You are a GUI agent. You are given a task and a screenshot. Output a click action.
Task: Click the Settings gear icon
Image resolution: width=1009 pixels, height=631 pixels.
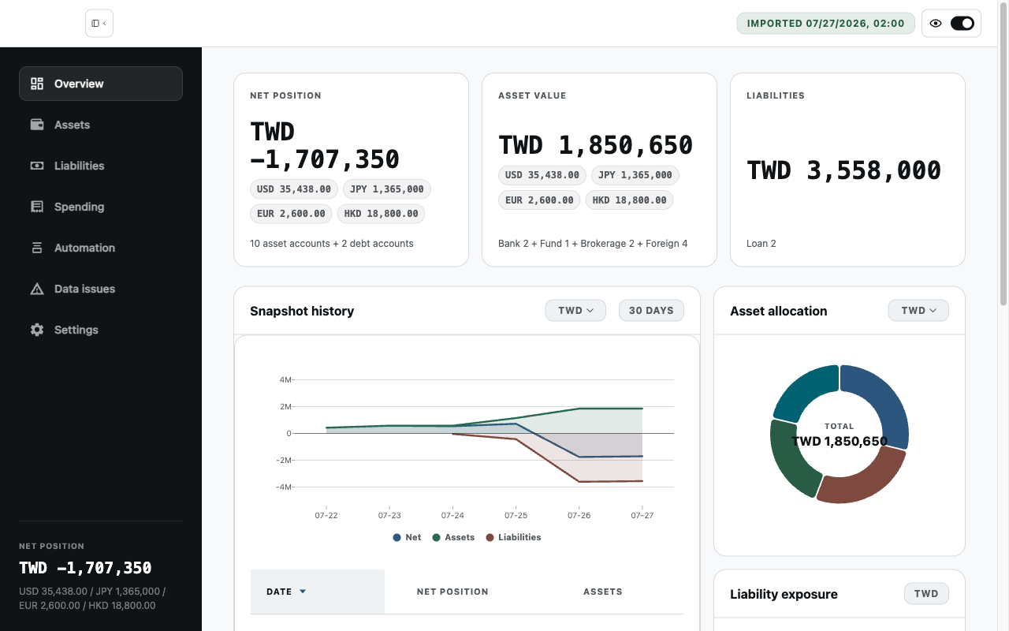point(37,330)
